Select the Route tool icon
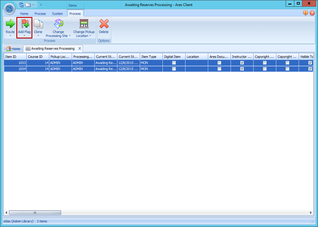The width and height of the screenshot is (318, 227). point(10,23)
